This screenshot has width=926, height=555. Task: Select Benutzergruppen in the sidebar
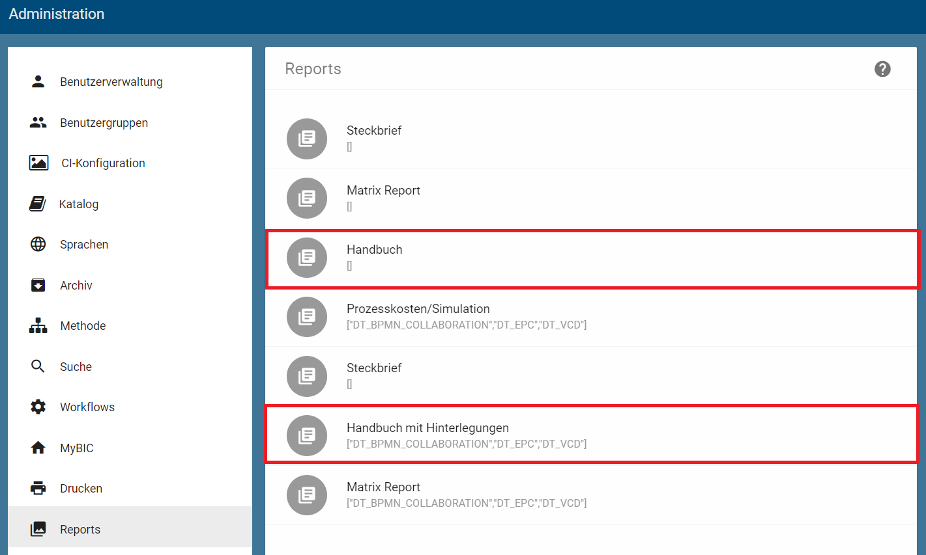(x=104, y=122)
